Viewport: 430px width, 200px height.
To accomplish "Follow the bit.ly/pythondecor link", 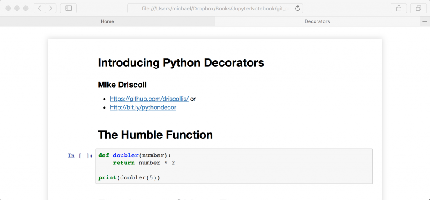I will coord(143,108).
